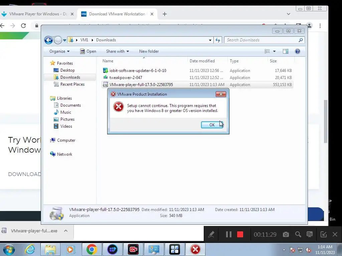Screen dimensions: 342x256
Task: Pause the screen recording
Action: (x=228, y=234)
